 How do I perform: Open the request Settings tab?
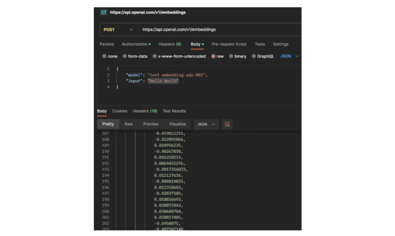(281, 44)
